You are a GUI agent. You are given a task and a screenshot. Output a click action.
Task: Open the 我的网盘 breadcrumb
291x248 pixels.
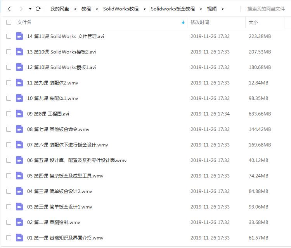click(x=60, y=9)
